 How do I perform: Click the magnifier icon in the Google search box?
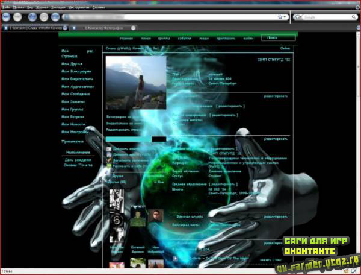pyautogui.click(x=353, y=17)
